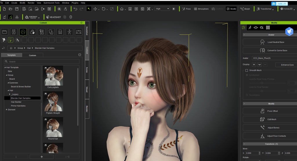
Task: Select the Tessellation radio button
Action: coord(247,95)
